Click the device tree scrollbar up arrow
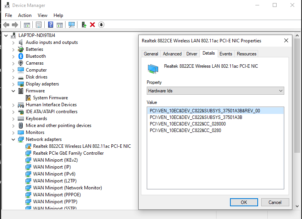 [x=297, y=35]
